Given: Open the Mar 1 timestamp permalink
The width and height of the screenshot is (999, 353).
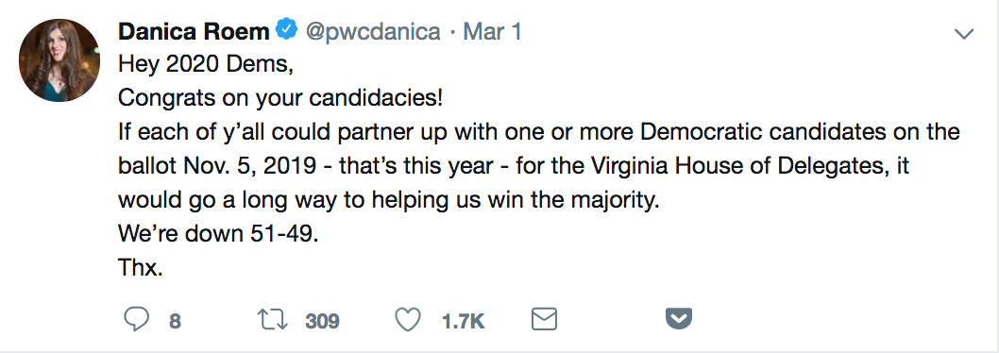Looking at the screenshot, I should tap(493, 30).
